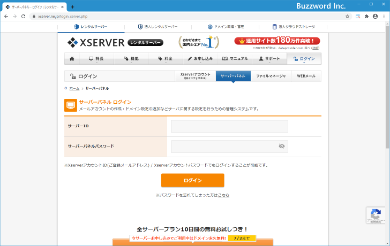
Task: Open the extensions puzzle icon
Action: pyautogui.click(x=366, y=17)
